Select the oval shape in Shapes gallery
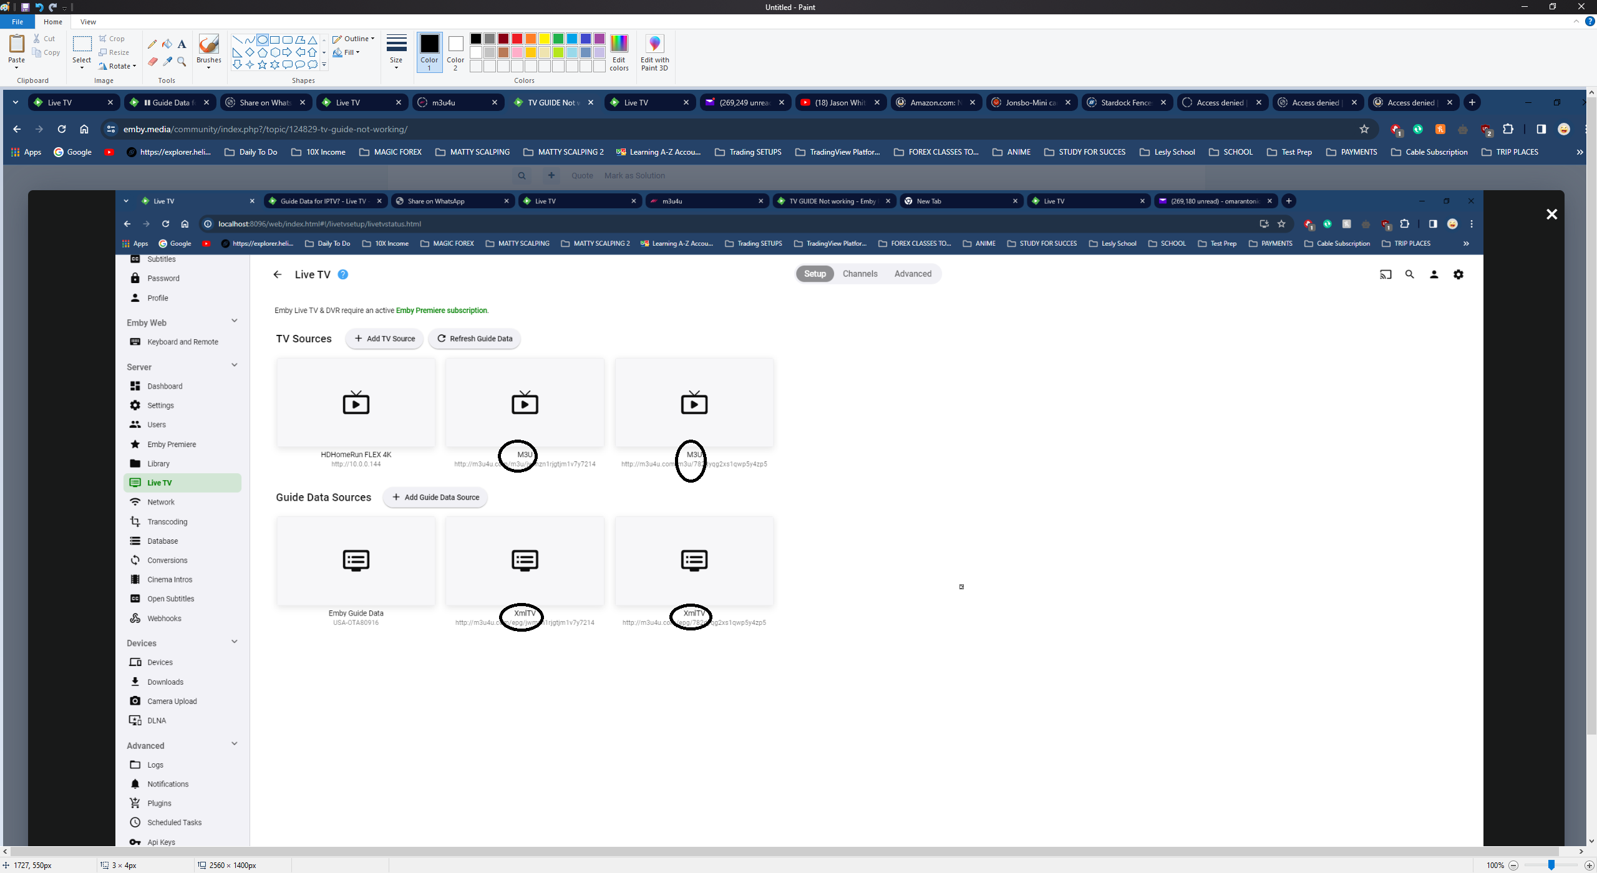The width and height of the screenshot is (1597, 873). (x=261, y=39)
